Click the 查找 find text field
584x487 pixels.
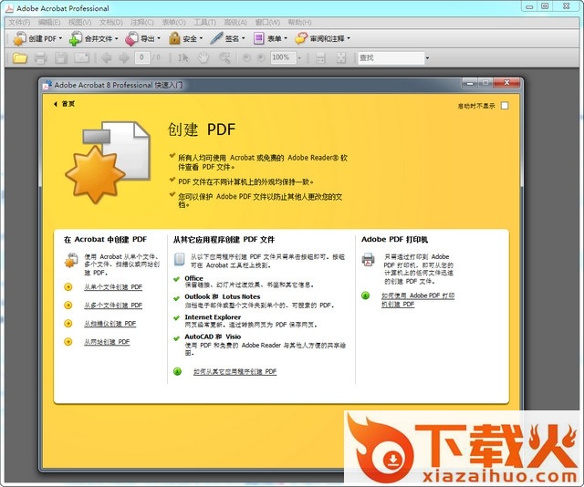click(x=391, y=57)
